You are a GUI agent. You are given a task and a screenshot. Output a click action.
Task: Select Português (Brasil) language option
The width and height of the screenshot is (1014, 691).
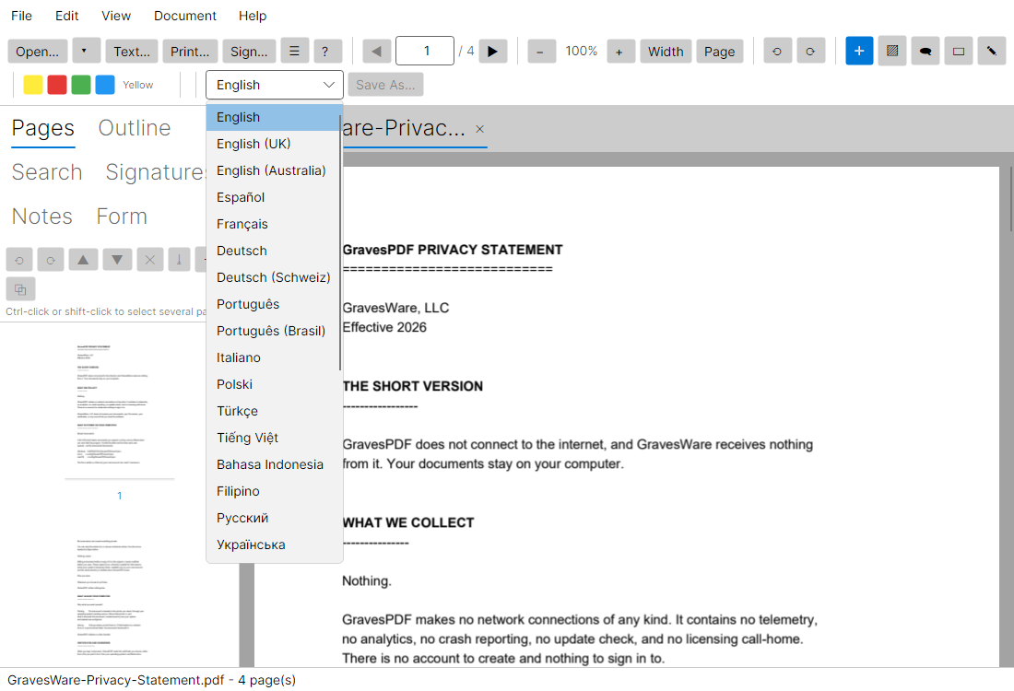[x=273, y=331]
